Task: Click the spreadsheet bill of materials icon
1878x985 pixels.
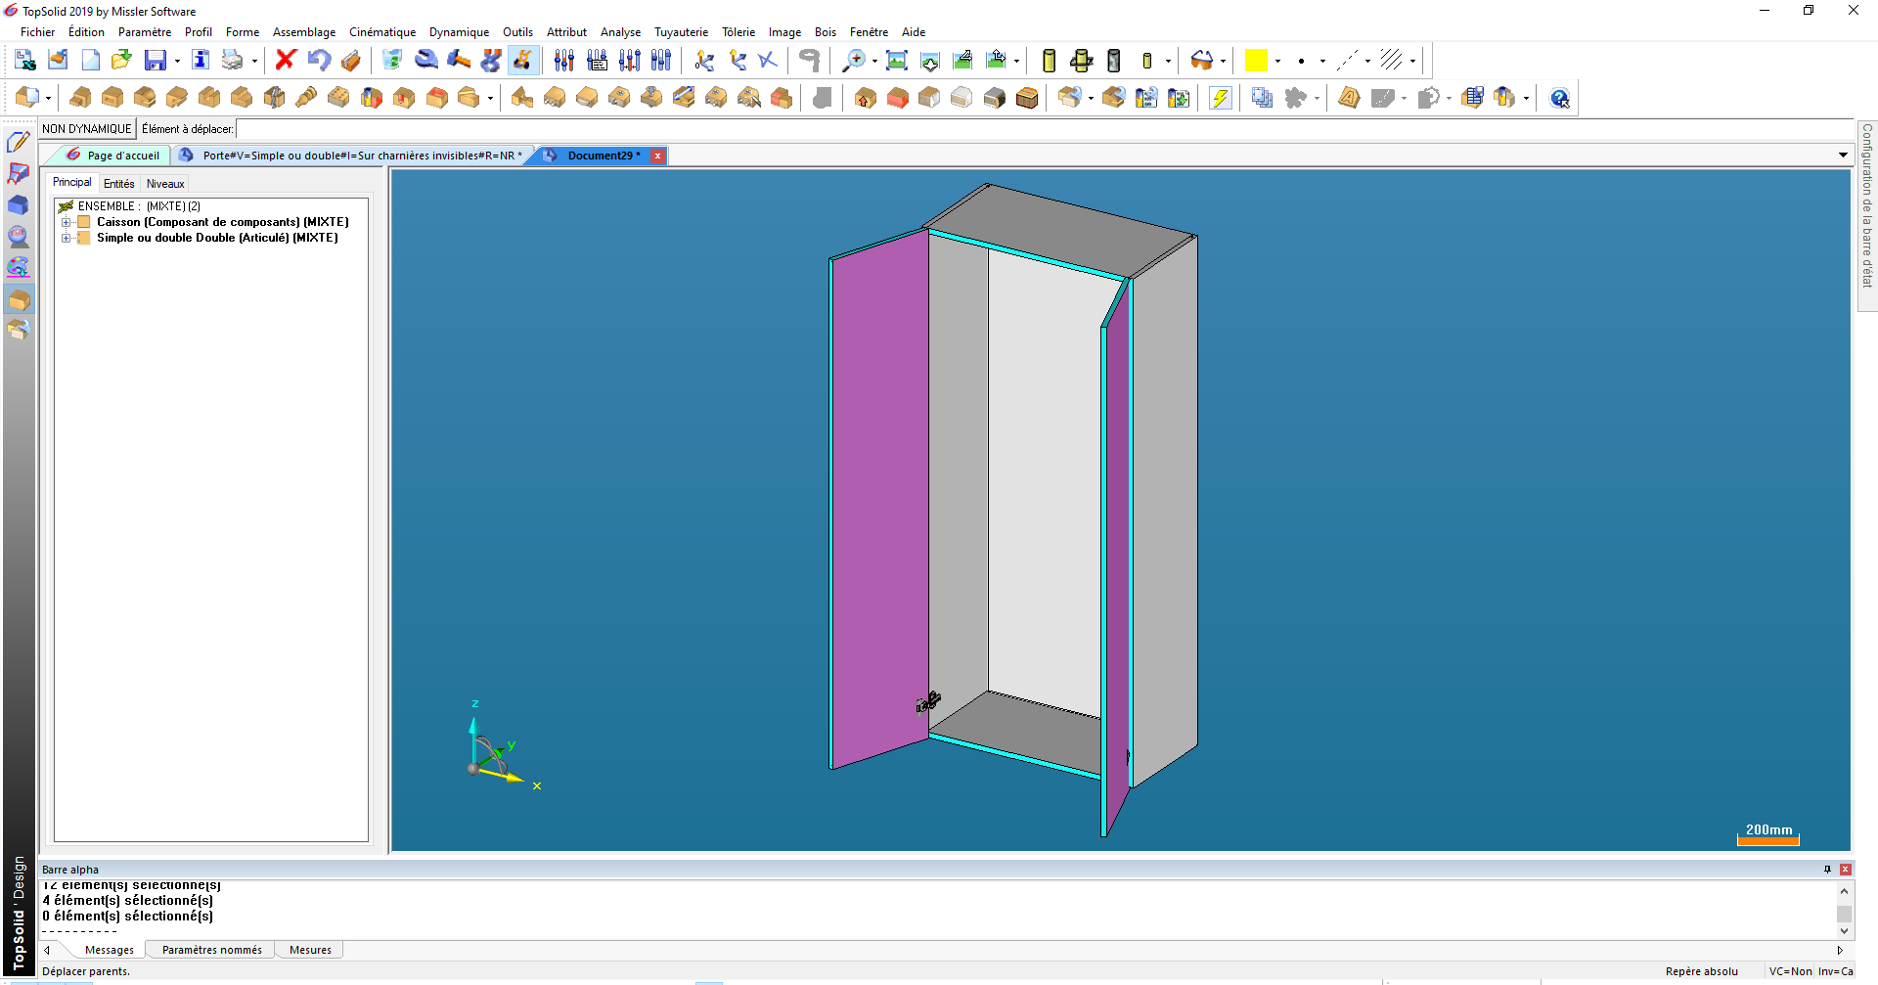Action: [x=1474, y=98]
